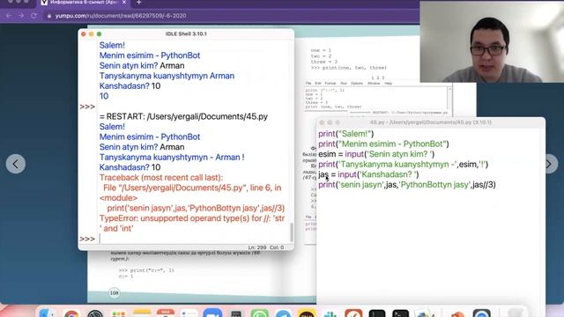564x317 pixels.
Task: Click the '= RESTART: /Users/yergali/Documents/45.py' line
Action: tap(183, 116)
